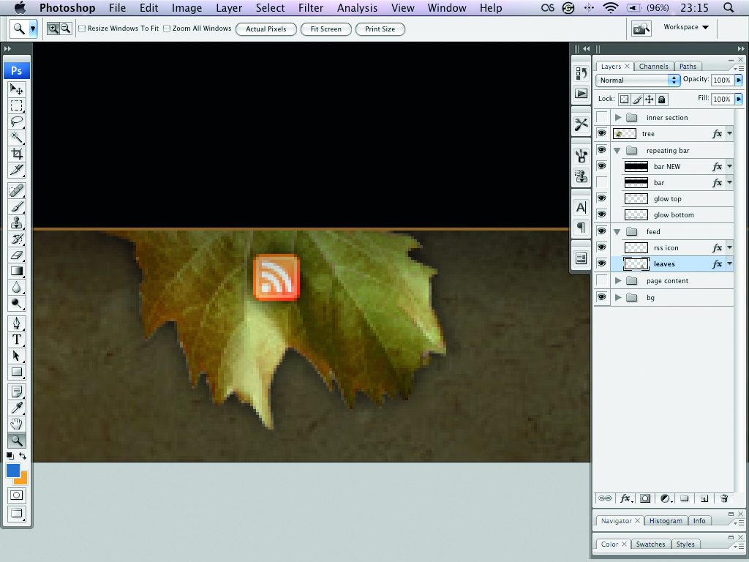This screenshot has height=562, width=749.
Task: Open the Workspace dropdown
Action: 686,27
